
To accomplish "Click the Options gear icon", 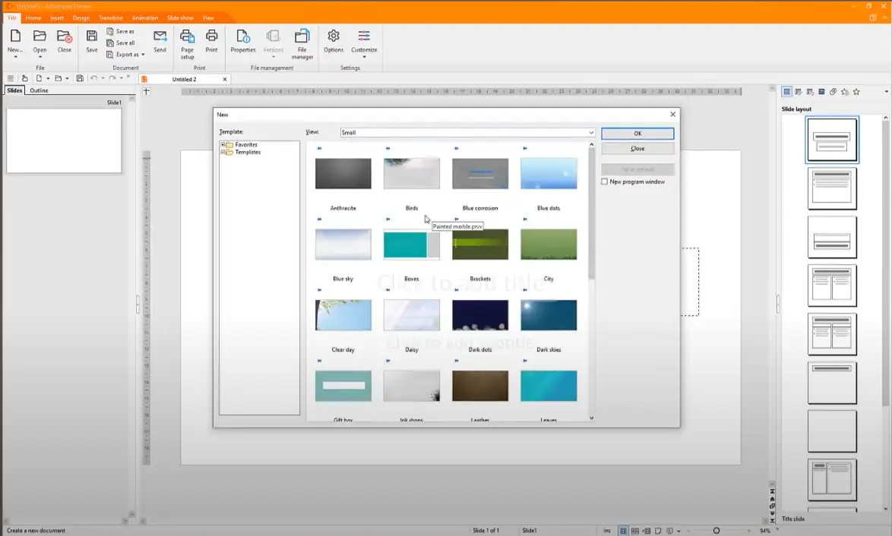I will [334, 36].
